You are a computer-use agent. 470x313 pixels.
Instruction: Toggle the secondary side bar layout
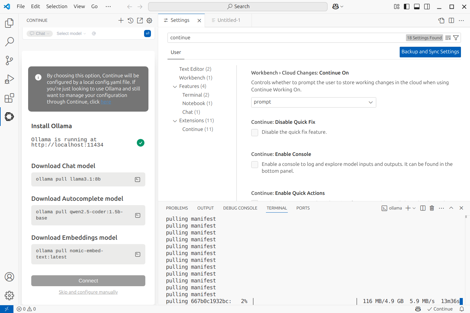427,7
